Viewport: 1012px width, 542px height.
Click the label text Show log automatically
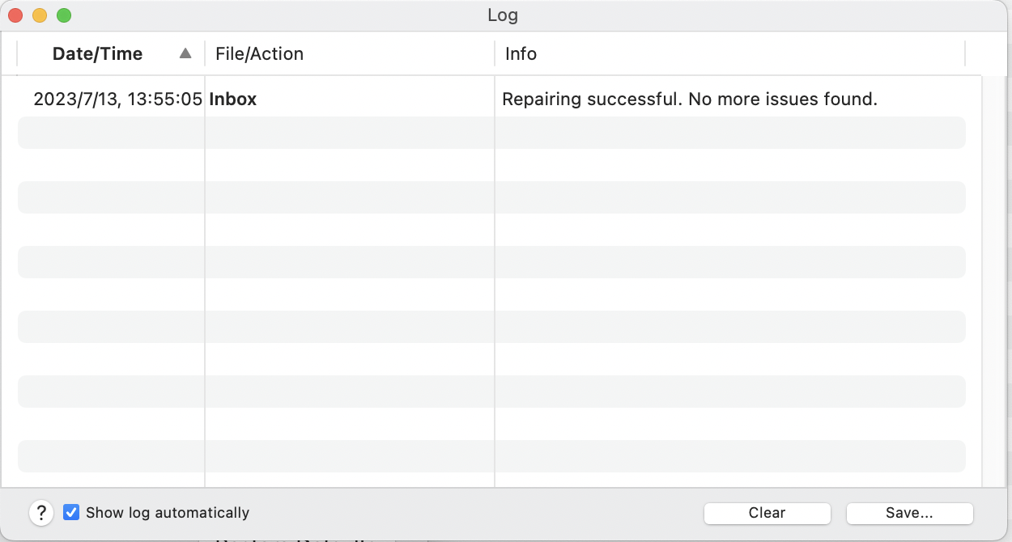click(168, 511)
